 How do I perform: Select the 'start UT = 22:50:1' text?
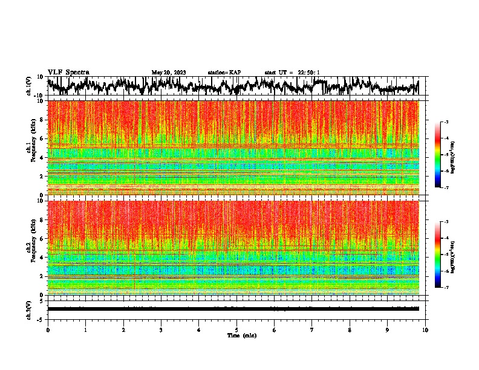pyautogui.click(x=292, y=73)
